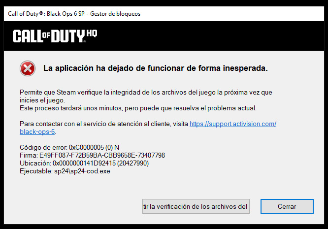This screenshot has height=229, width=328.
Task: Close the dialog with Cerrar button
Action: click(x=287, y=206)
